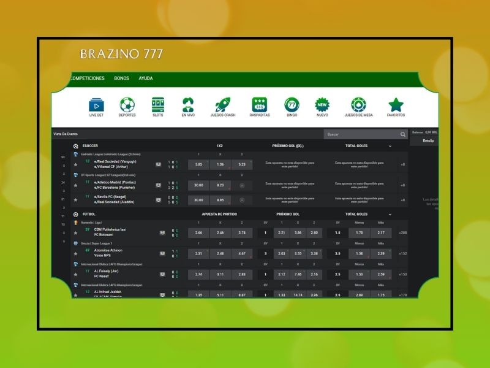Show +153 markets for AL Faisaly
The image size is (490, 368).
pyautogui.click(x=403, y=274)
